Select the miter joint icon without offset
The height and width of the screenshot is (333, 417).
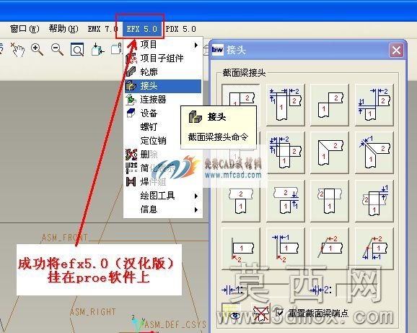click(330, 153)
